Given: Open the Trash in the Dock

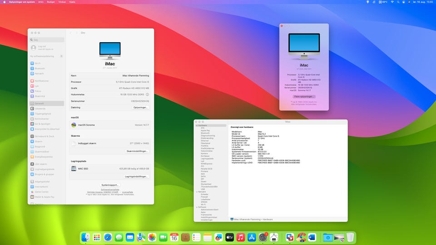Looking at the screenshot, I should click(350, 237).
